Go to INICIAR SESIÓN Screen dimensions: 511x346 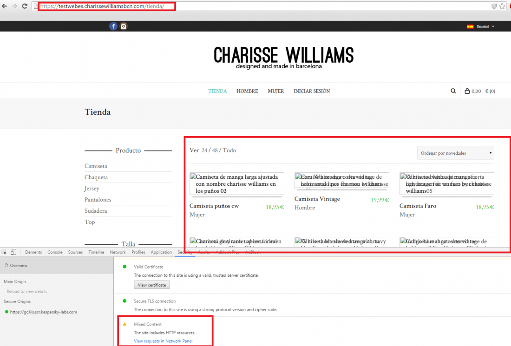tap(312, 91)
